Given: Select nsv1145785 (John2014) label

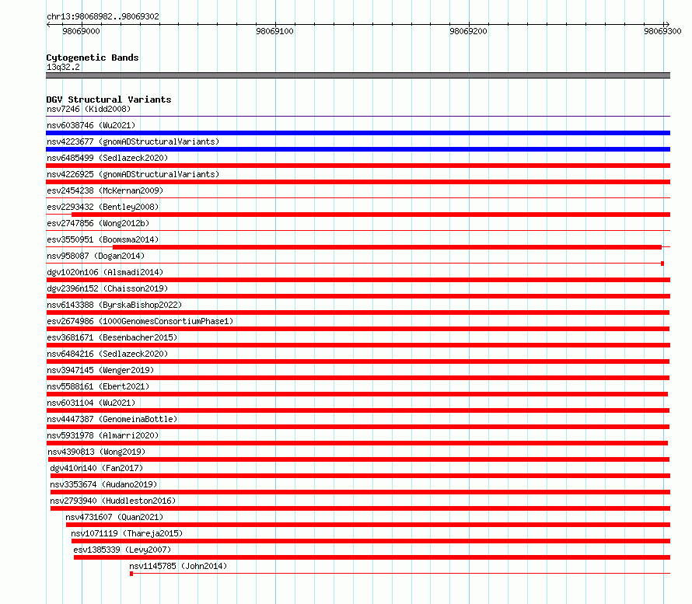Looking at the screenshot, I should 178,566.
